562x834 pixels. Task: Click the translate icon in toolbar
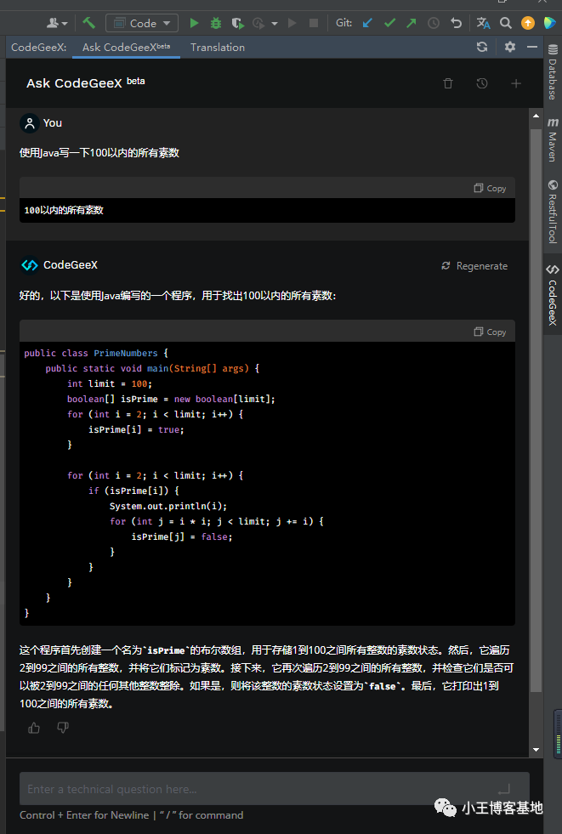(483, 23)
